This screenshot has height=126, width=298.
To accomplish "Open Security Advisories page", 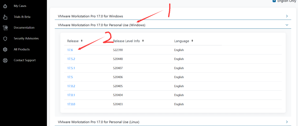I will tap(26, 38).
